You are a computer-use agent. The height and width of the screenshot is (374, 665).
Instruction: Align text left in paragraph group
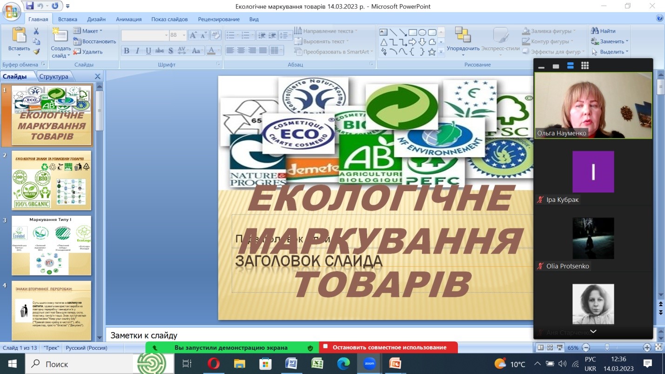(x=230, y=51)
